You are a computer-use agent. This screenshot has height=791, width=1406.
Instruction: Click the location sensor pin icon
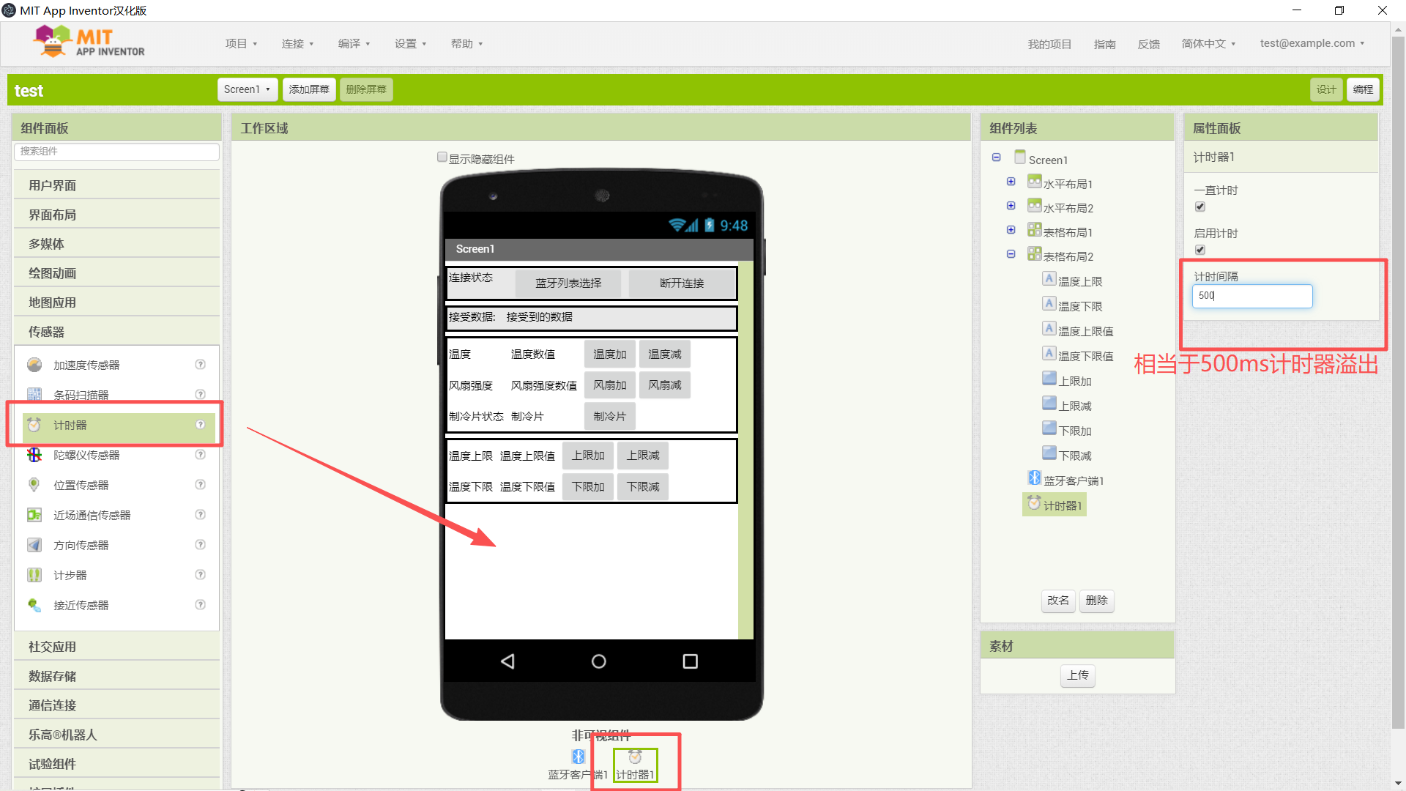coord(34,485)
